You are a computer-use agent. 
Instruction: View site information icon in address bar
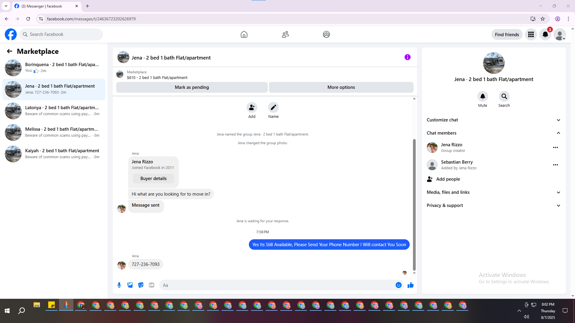click(x=41, y=19)
